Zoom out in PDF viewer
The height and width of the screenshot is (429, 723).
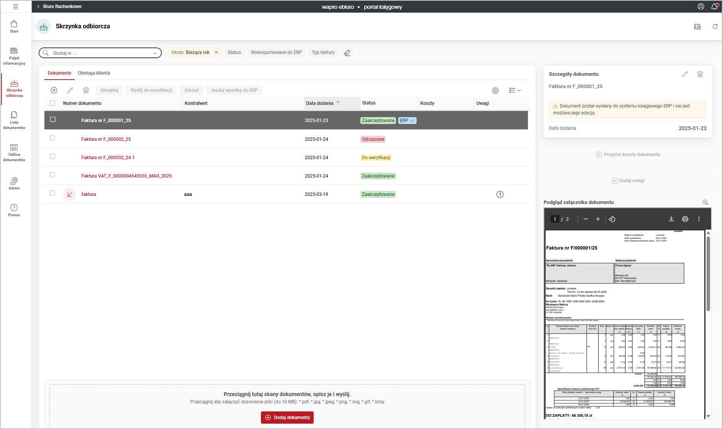[586, 219]
